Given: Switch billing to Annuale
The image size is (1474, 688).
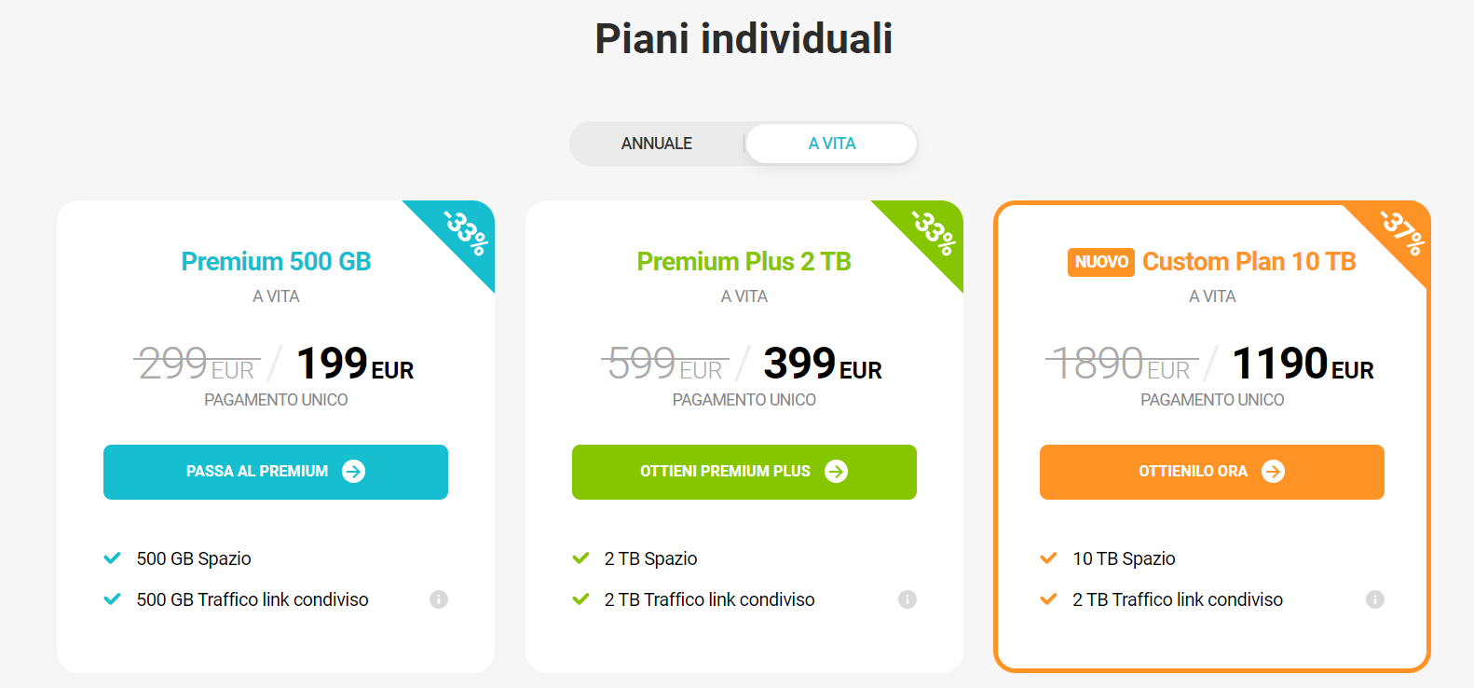Looking at the screenshot, I should pos(657,144).
